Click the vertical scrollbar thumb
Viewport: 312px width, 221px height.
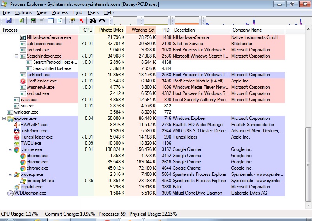pos(308,164)
